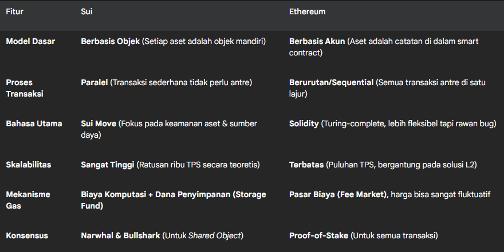This screenshot has height=252, width=504.
Task: Click the "Biaya Komputasi + Dana Penyimpanan" cell
Action: point(173,200)
